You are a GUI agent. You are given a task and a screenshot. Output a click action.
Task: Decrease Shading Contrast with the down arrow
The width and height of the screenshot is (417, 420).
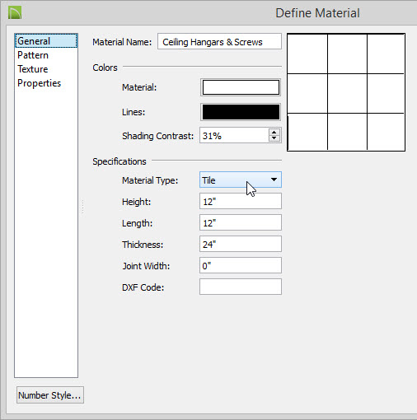point(274,138)
